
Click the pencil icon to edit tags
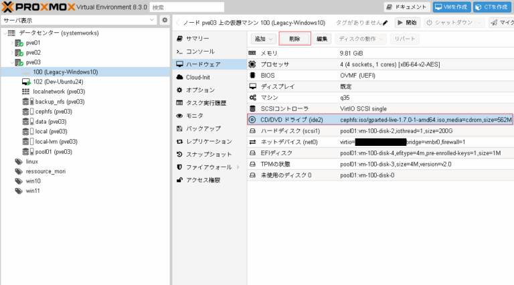(x=385, y=23)
